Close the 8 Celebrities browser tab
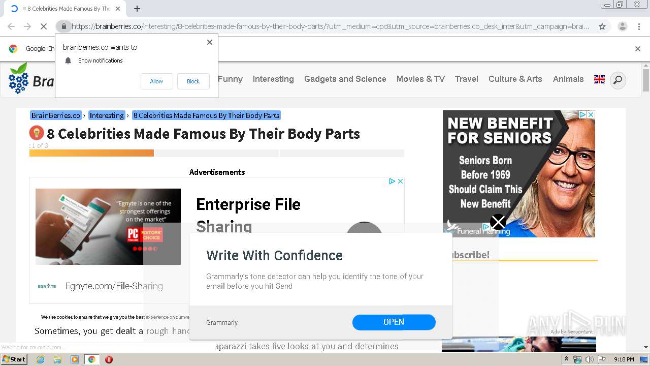 118,9
